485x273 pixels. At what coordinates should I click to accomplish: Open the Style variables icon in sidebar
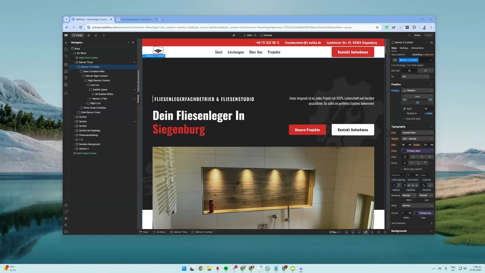[x=66, y=71]
